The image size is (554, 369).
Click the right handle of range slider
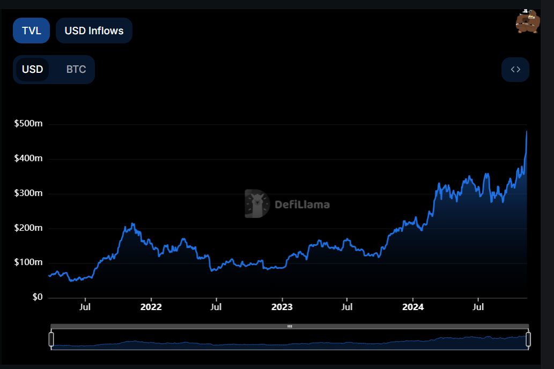pos(528,339)
